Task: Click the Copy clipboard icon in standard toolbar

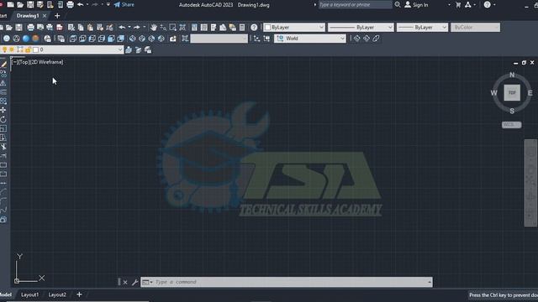Action: (81, 28)
